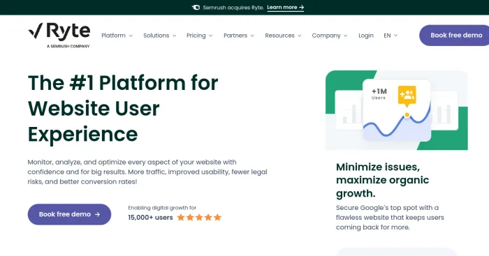Click arrow icon on hero demo button
Image resolution: width=489 pixels, height=256 pixels.
point(98,214)
